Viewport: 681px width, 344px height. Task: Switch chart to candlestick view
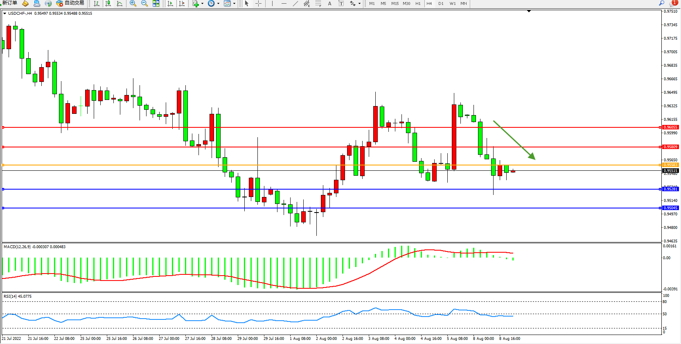(x=108, y=4)
